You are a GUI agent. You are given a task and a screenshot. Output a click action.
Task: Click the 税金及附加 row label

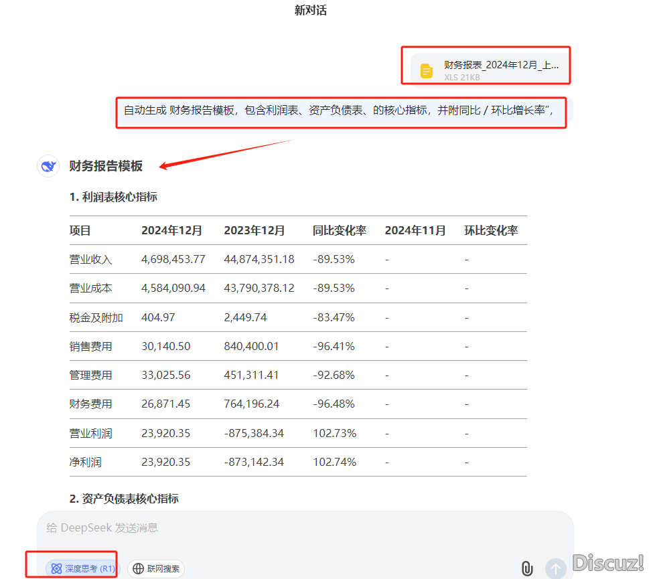click(x=96, y=318)
